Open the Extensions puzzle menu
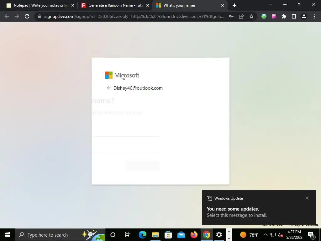321x241 pixels. 284,16
